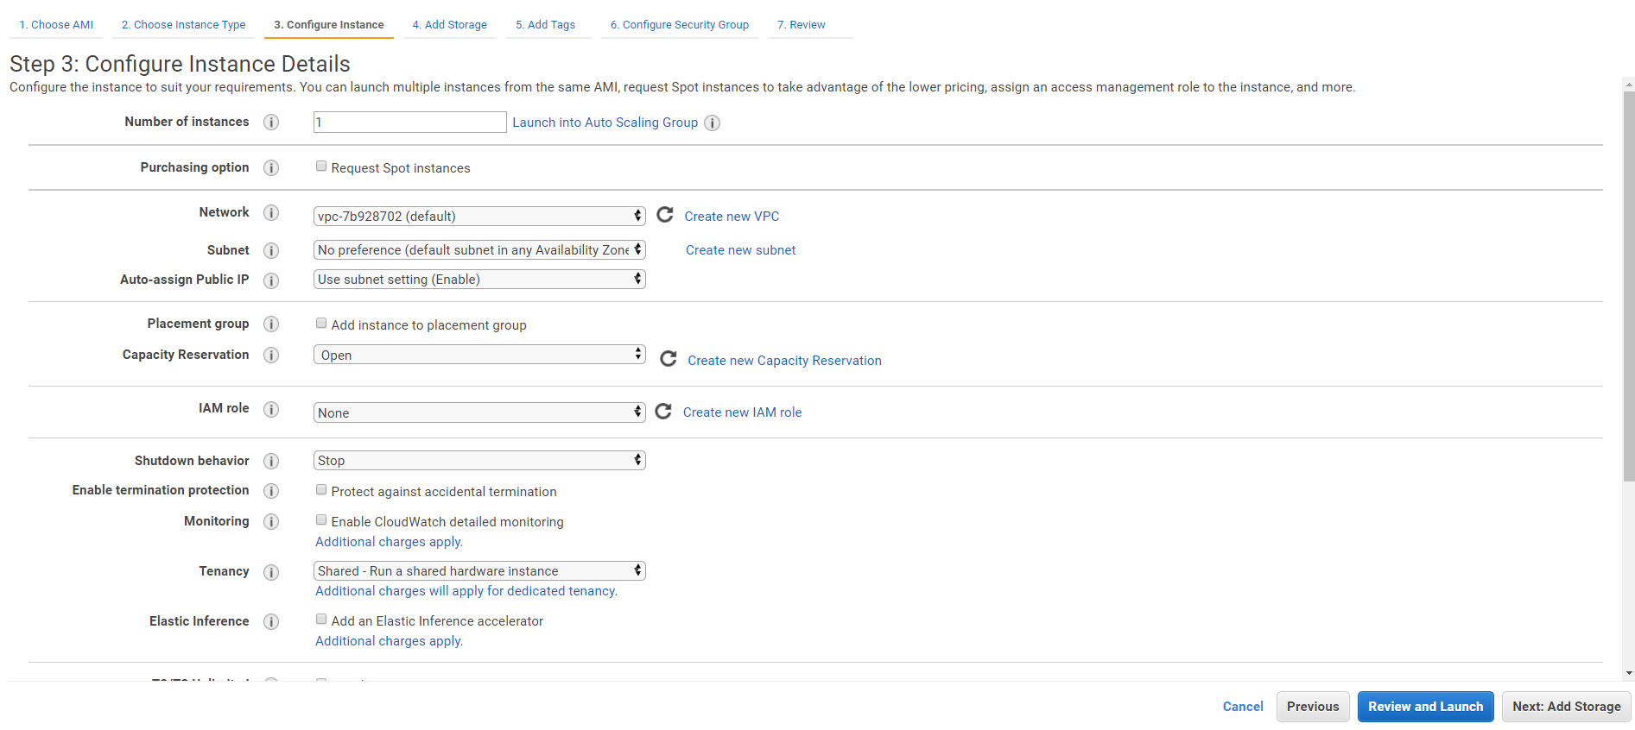Click scrollbar up arrow
This screenshot has width=1635, height=730.
pyautogui.click(x=1629, y=84)
